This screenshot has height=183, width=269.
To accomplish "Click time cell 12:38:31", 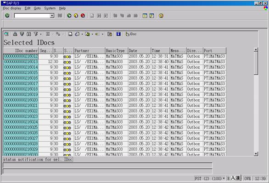I will coord(160,56).
